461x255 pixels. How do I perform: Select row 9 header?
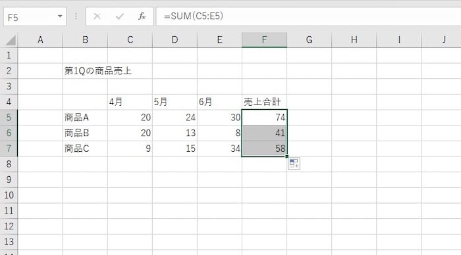[9, 179]
